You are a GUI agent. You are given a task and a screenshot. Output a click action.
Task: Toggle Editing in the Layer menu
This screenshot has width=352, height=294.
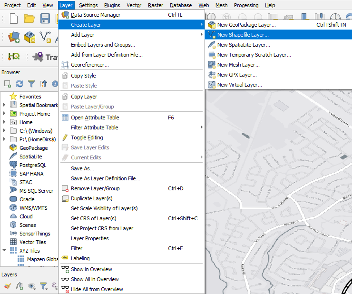87,137
